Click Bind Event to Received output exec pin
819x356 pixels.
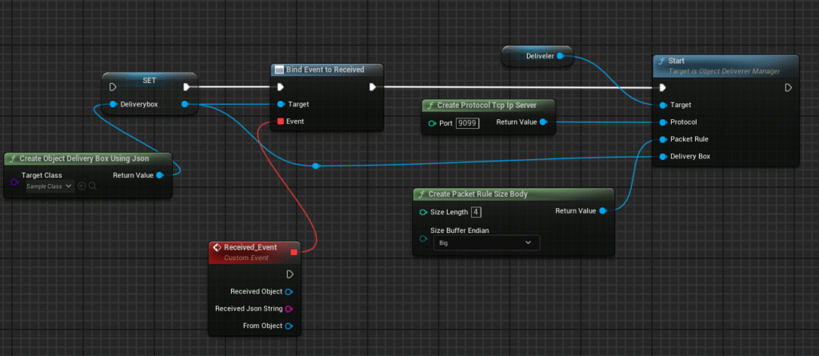pos(373,86)
